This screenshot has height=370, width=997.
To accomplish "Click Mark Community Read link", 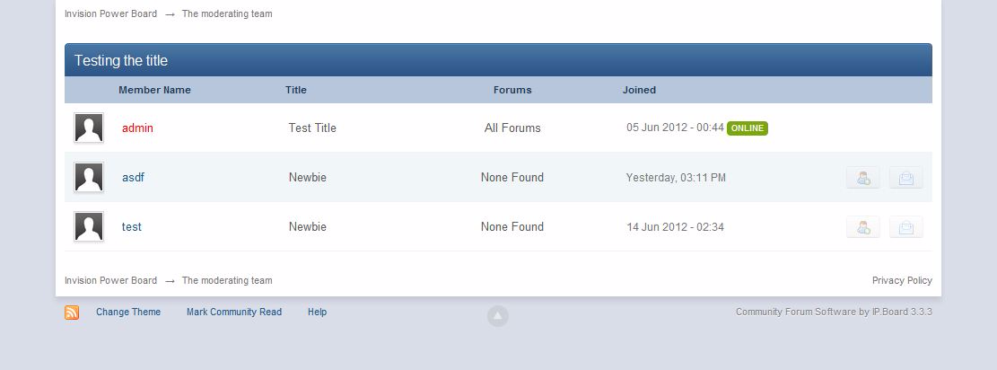I will tap(234, 313).
